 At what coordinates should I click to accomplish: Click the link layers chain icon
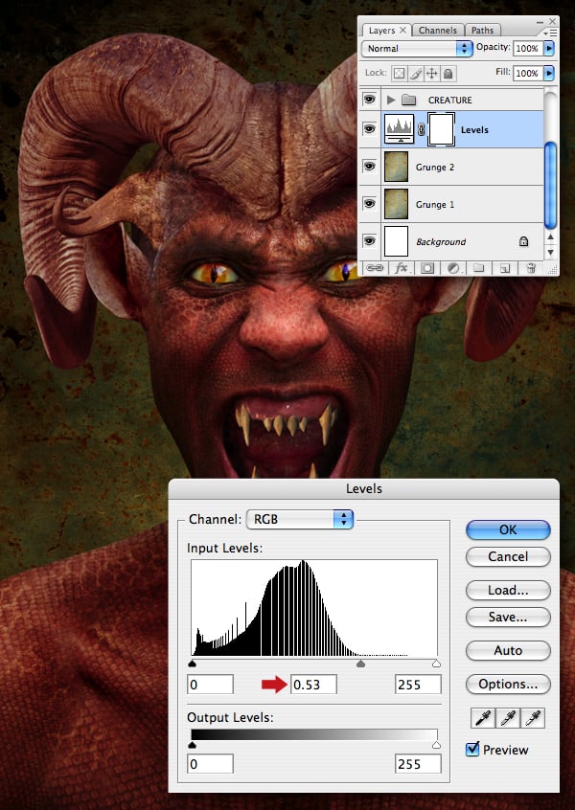(x=375, y=268)
